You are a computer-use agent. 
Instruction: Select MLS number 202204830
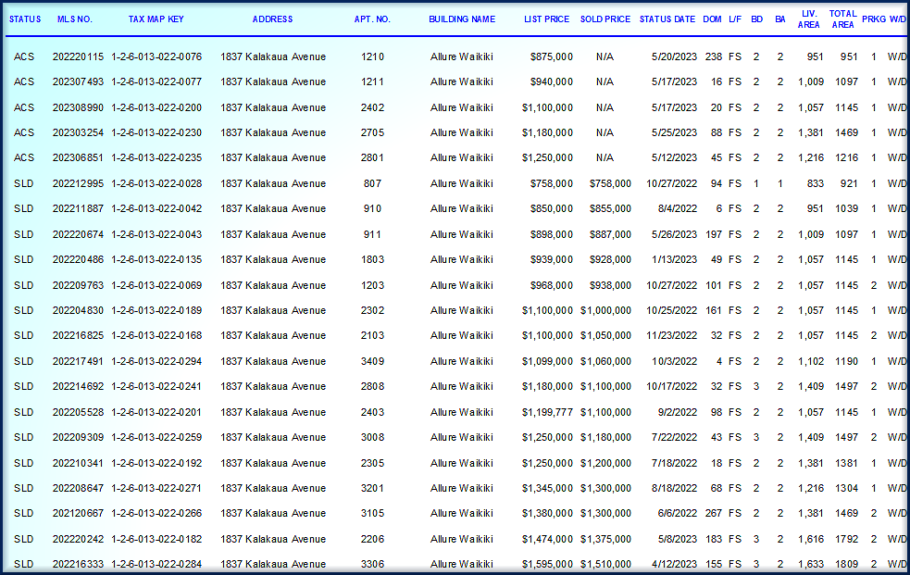coord(78,311)
